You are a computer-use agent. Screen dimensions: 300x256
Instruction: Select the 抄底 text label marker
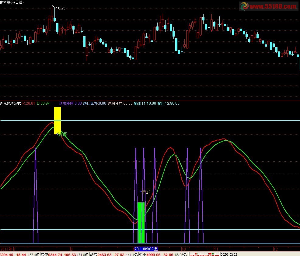pos(146,192)
